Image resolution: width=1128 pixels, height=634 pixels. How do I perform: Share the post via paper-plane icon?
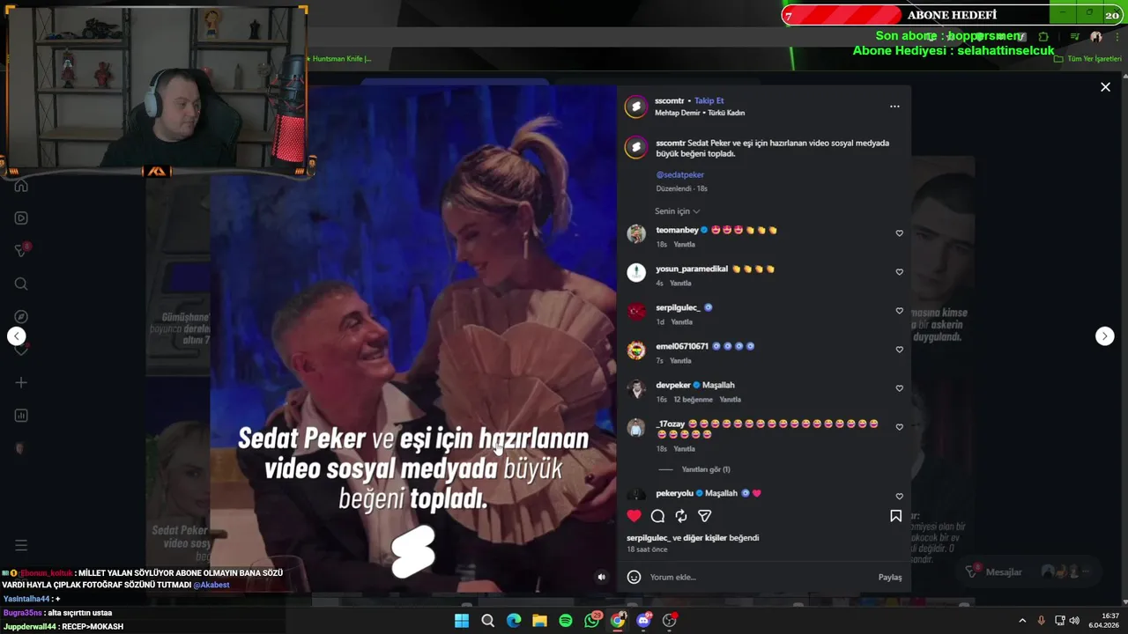coord(704,516)
